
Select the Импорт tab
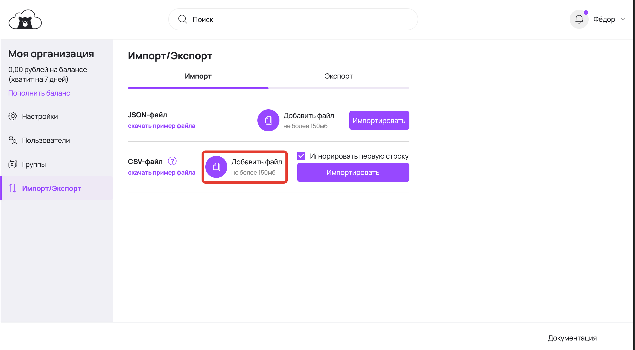198,76
